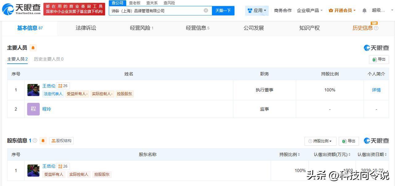Open the 公司发展 tab
The width and height of the screenshot is (395, 186).
coord(254,28)
